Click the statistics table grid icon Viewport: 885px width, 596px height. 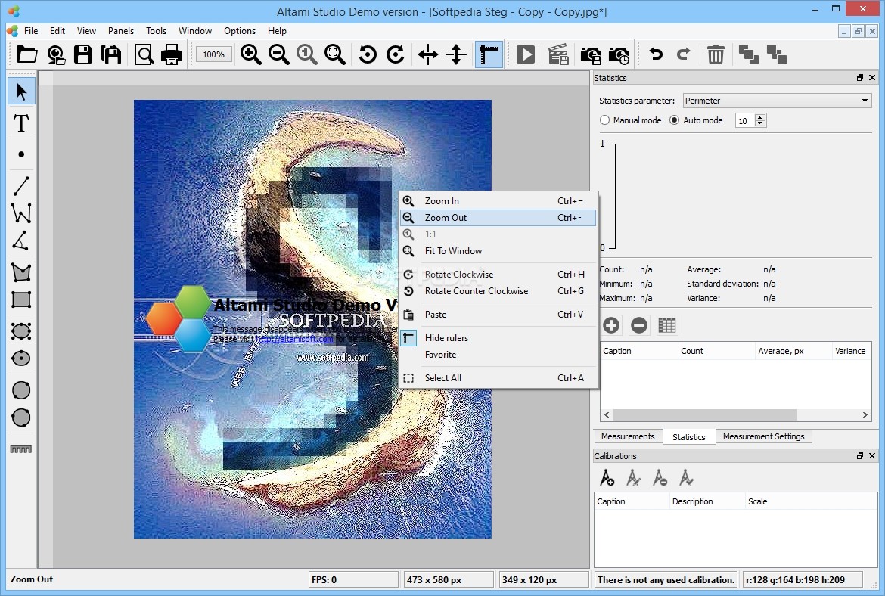click(x=667, y=325)
